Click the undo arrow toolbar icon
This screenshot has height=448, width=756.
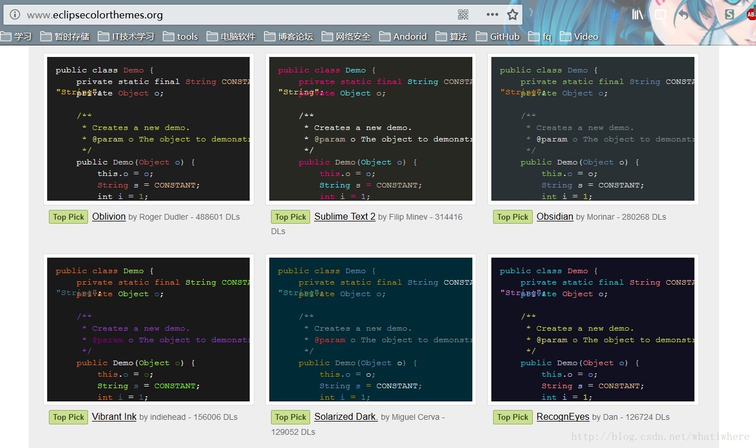pyautogui.click(x=684, y=15)
